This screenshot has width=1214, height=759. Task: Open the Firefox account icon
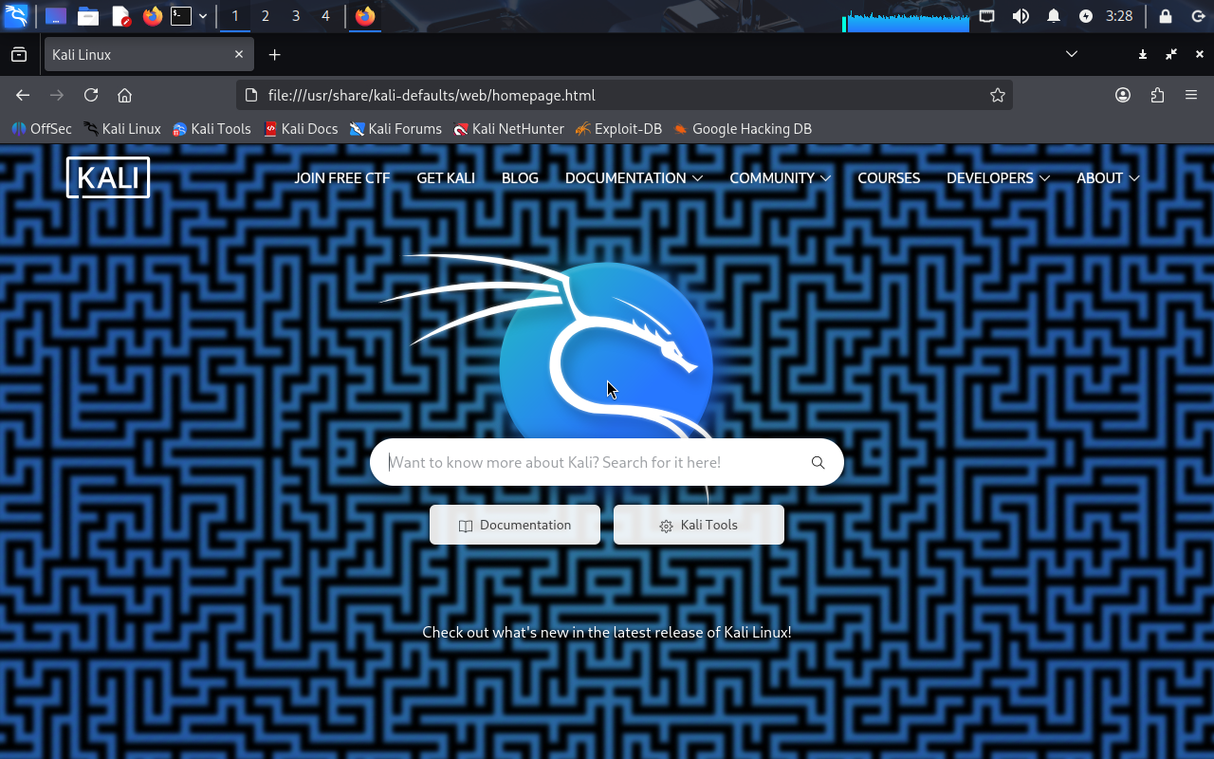click(1123, 95)
